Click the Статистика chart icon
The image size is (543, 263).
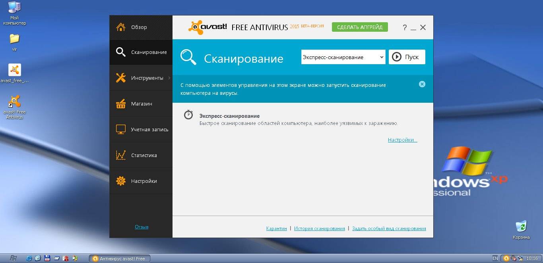120,155
